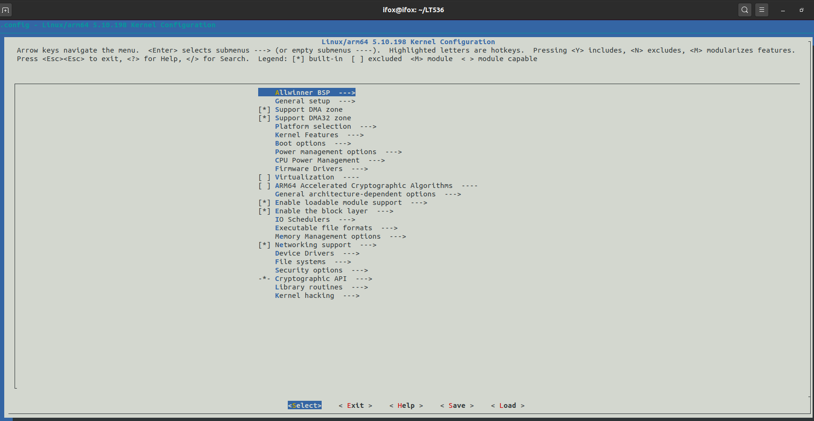Expand the Boot options submenu arrow

coord(343,143)
